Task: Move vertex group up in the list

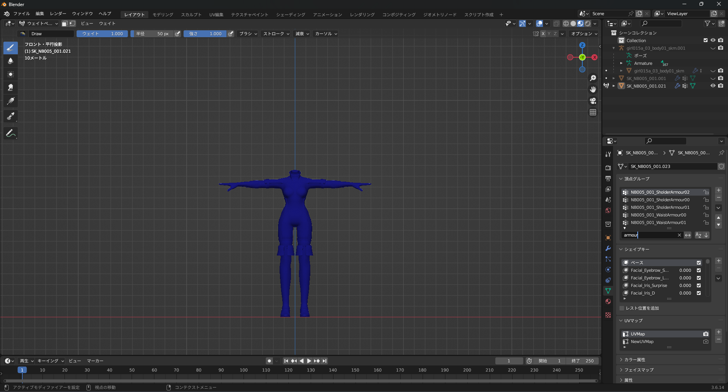Action: pyautogui.click(x=719, y=218)
